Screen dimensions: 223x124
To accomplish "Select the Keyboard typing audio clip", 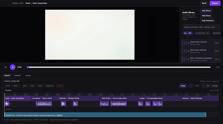I will pos(44,104).
